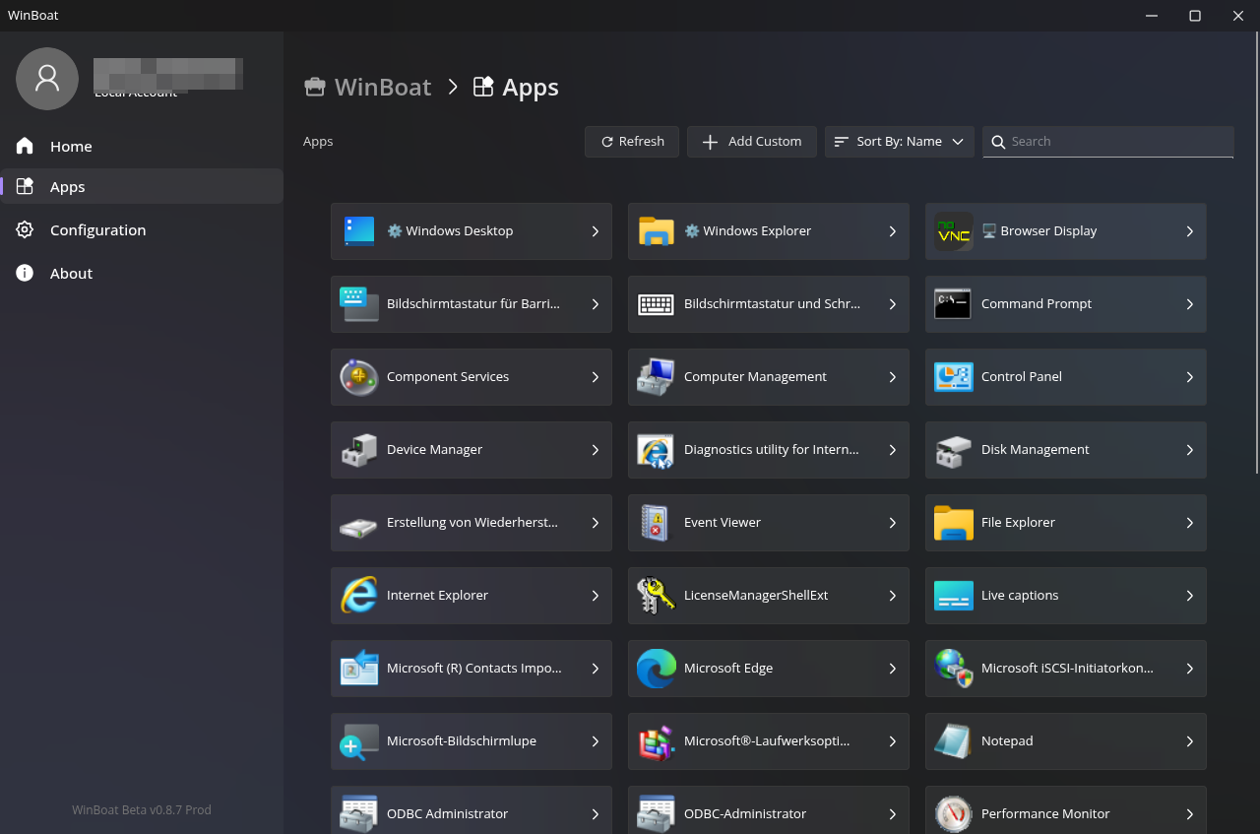Expand the Device Manager entry chevron

click(595, 450)
